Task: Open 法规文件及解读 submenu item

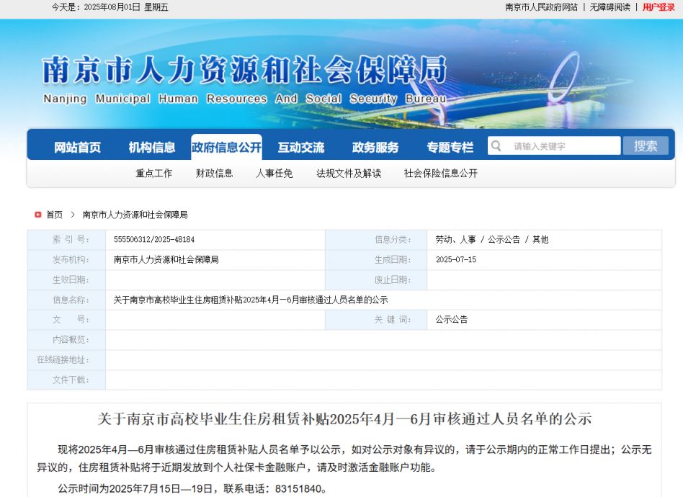Action: (x=349, y=174)
